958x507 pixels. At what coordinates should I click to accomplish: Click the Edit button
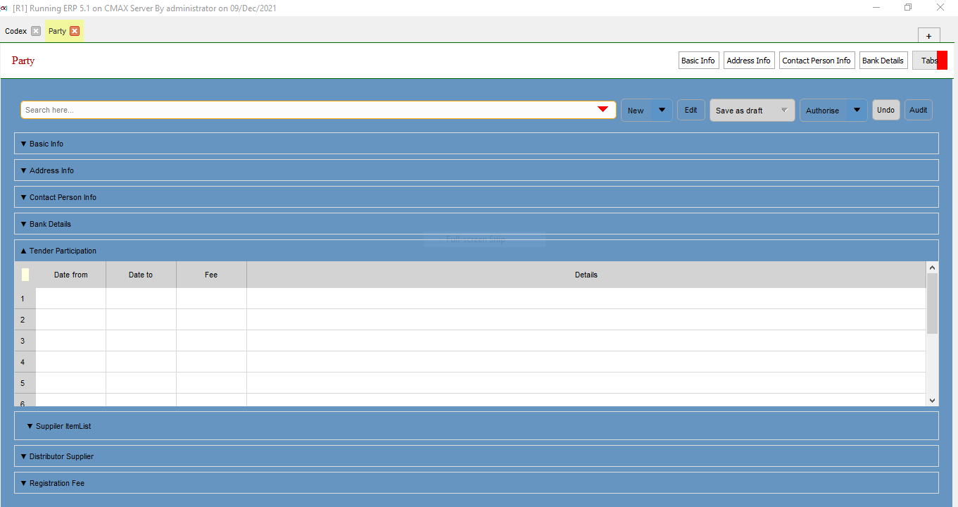[691, 110]
